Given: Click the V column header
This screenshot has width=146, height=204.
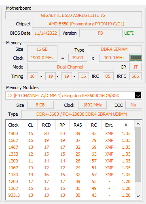Looking at the screenshot, I should tap(126, 125).
